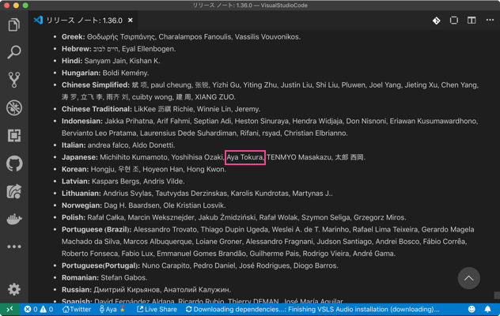500x316 pixels.
Task: Close the release notes 1.36.0 tab
Action: point(130,21)
